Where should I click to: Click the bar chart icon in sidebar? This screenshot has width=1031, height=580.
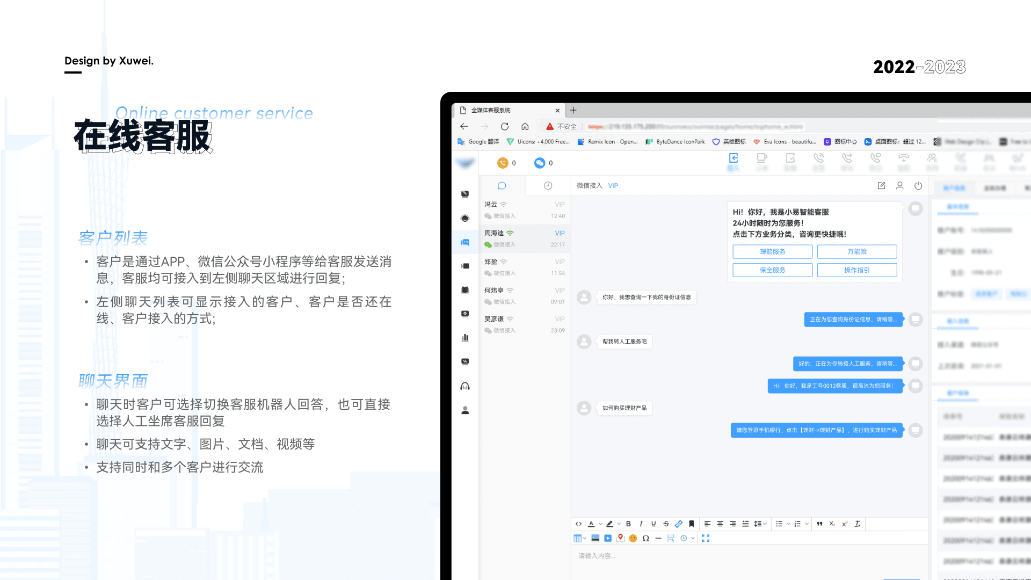(x=465, y=338)
